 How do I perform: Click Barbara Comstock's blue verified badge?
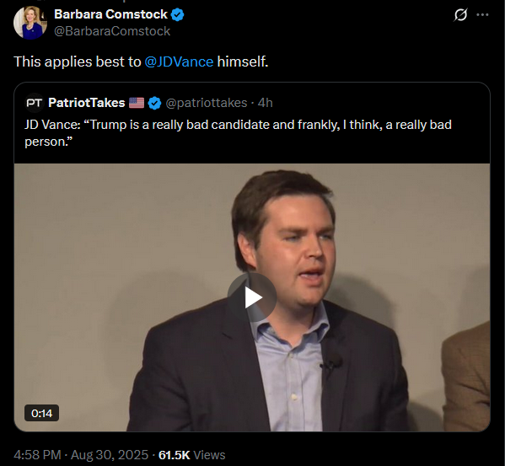(x=177, y=15)
